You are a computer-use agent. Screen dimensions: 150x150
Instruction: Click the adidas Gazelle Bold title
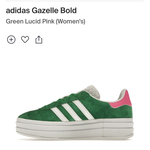click(x=41, y=10)
